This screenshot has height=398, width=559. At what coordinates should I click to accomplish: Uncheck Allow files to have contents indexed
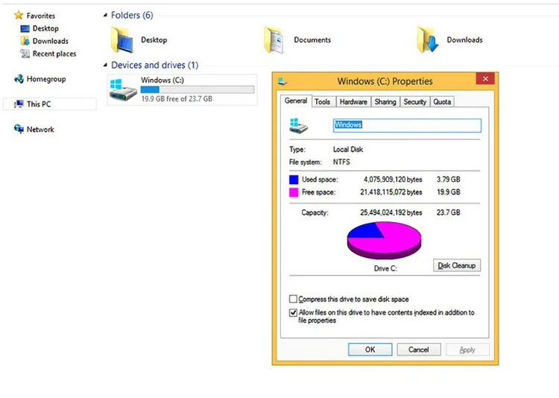click(x=293, y=313)
